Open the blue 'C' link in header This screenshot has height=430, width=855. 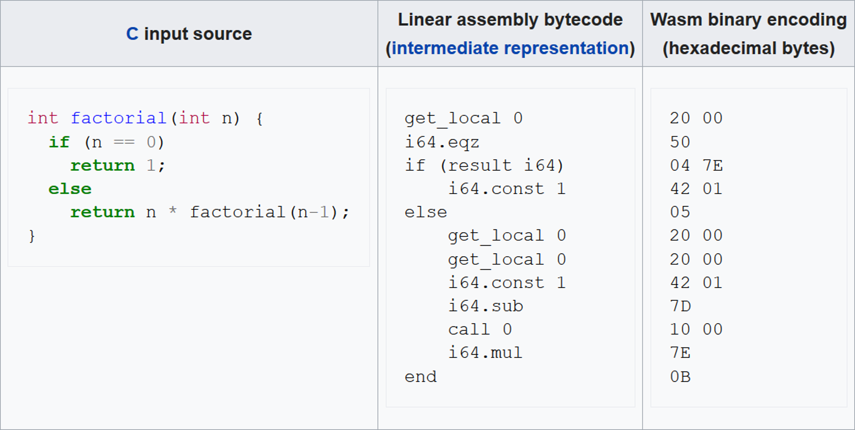132,34
